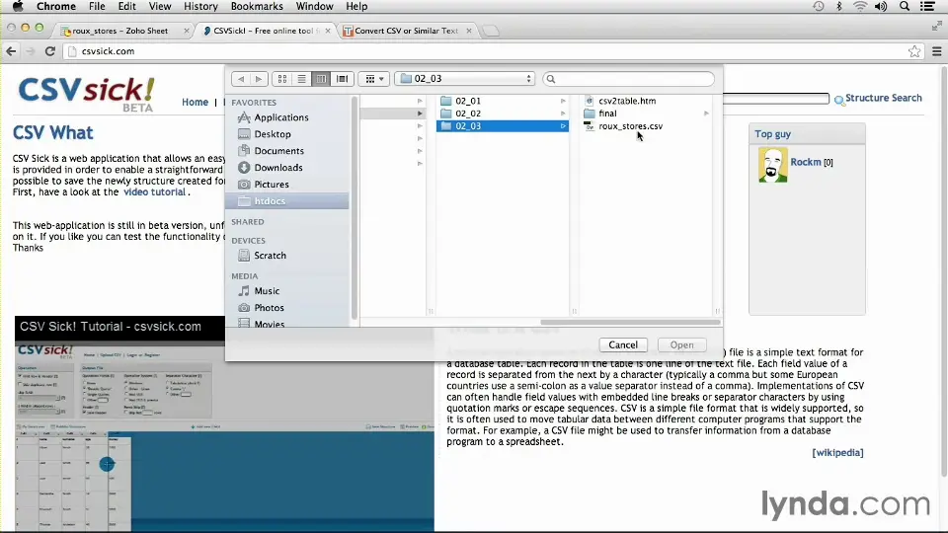Click the Cancel button

pyautogui.click(x=623, y=344)
